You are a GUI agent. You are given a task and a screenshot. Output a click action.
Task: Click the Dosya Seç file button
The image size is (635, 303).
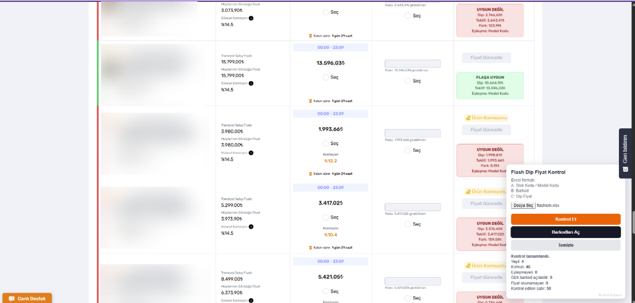pyautogui.click(x=523, y=205)
